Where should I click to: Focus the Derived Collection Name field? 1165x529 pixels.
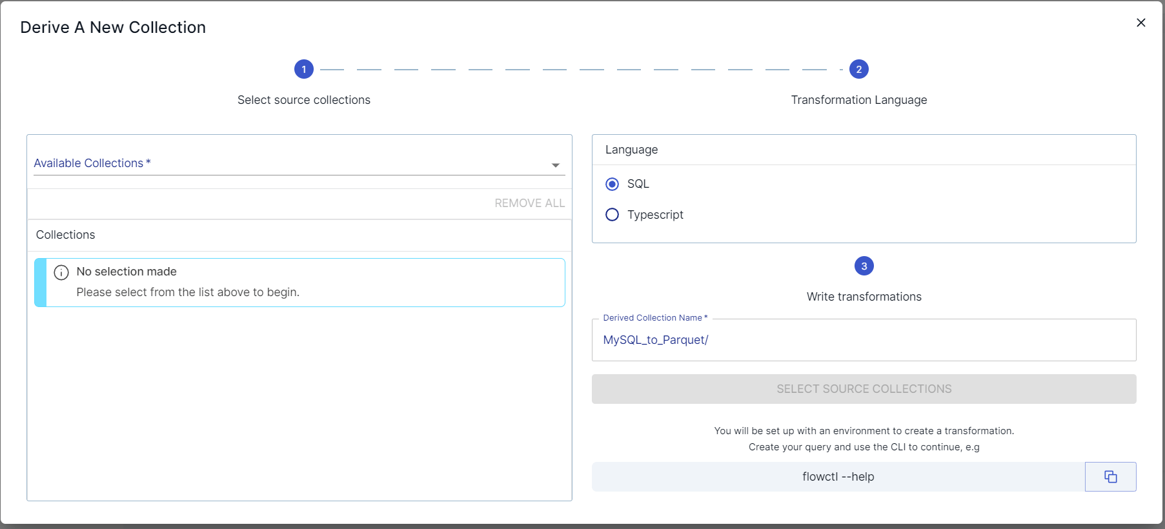pyautogui.click(x=864, y=340)
